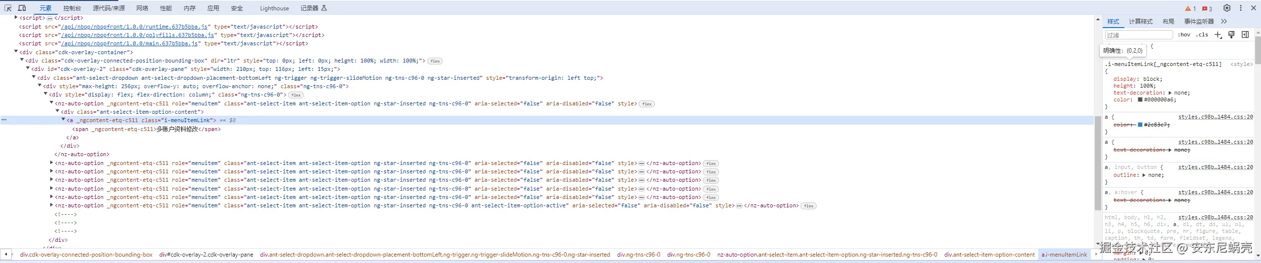Open the runtime.637b5bba.js script link
The image size is (1261, 263).
coord(135,27)
